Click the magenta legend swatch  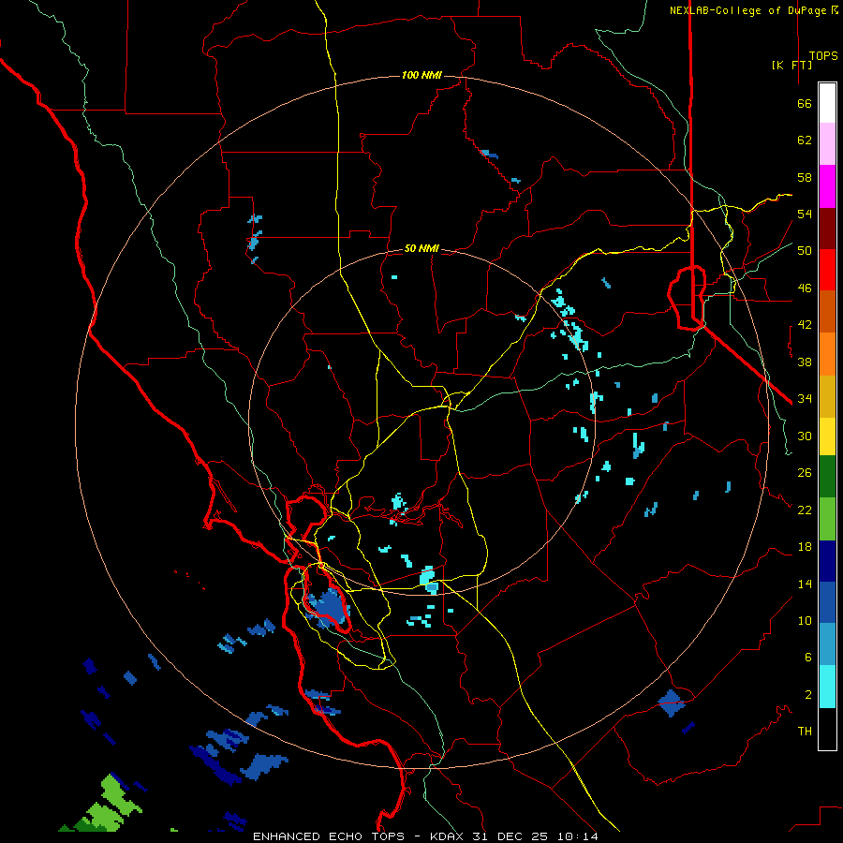click(x=827, y=186)
